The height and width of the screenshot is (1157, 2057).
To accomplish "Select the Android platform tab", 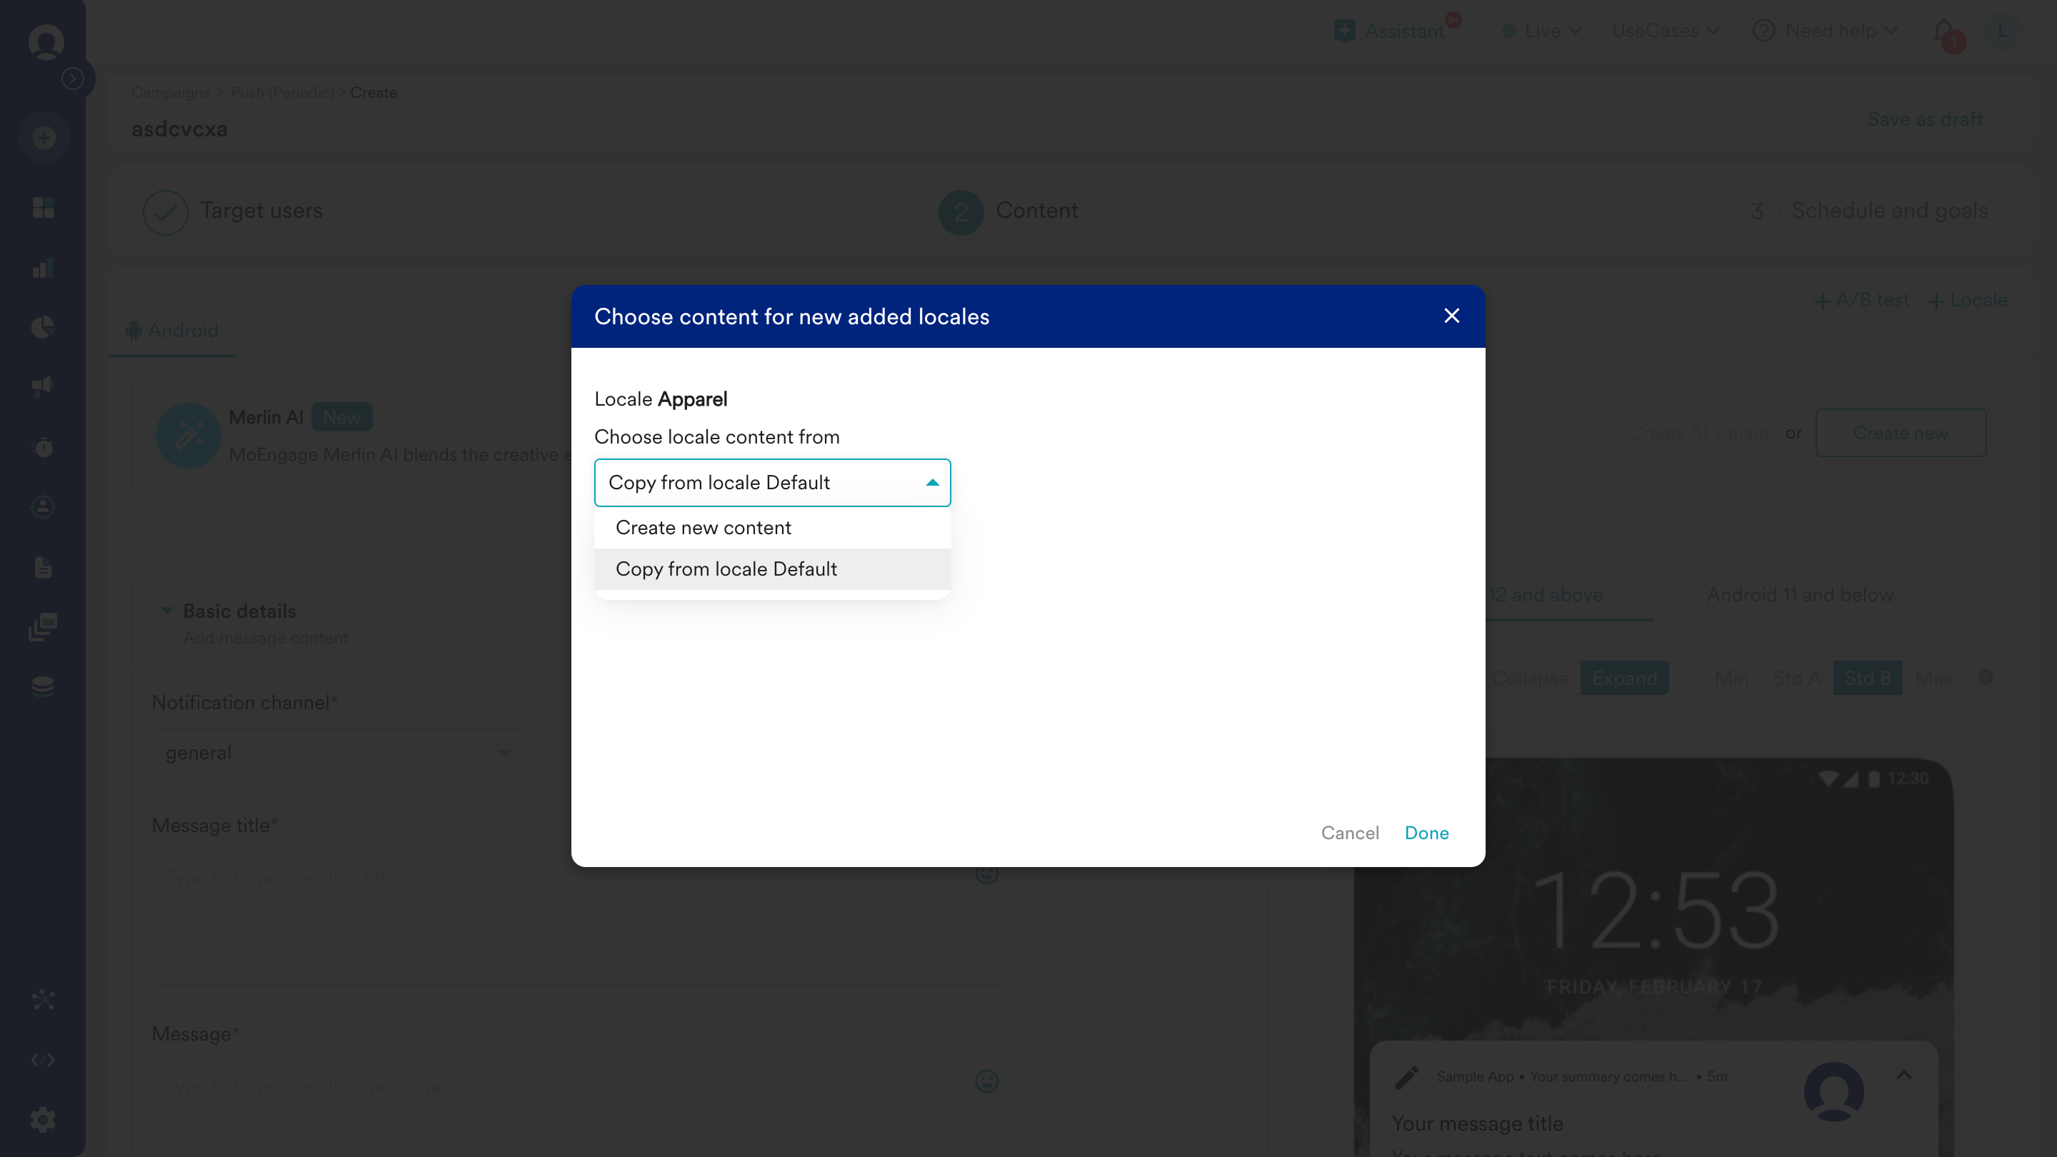I will click(x=171, y=331).
